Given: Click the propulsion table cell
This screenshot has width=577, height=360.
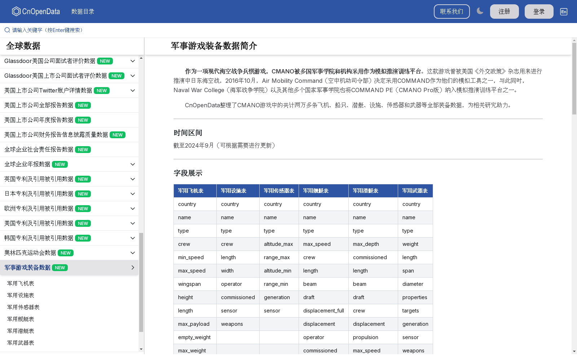Looking at the screenshot, I should 373,337.
